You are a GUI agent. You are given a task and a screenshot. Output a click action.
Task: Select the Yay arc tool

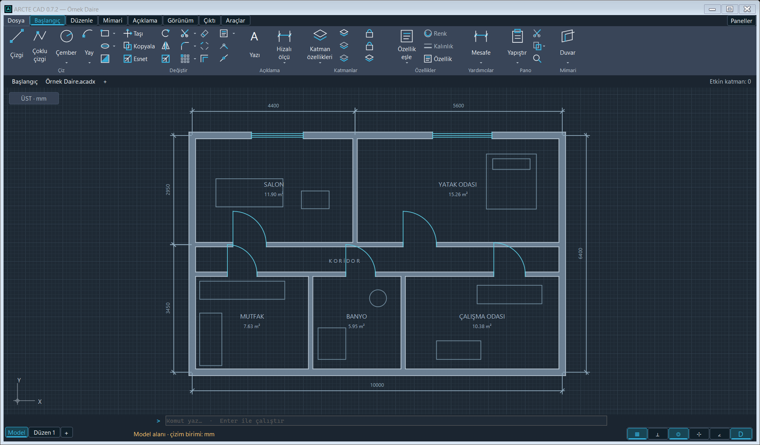point(89,43)
